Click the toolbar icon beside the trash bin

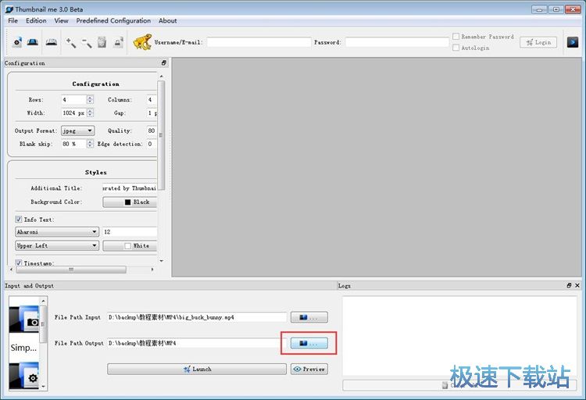point(119,42)
